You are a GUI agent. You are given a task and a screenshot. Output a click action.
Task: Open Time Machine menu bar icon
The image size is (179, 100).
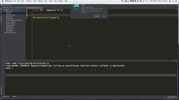[x=146, y=1]
